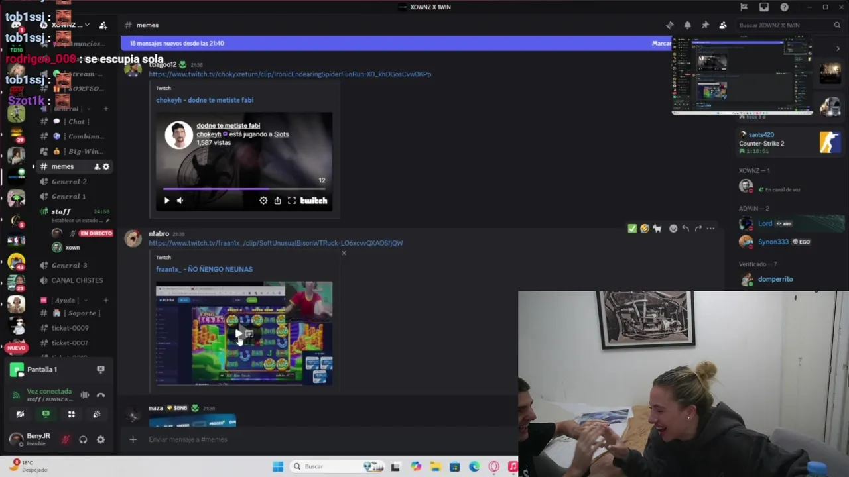Image resolution: width=849 pixels, height=477 pixels.
Task: Stop streaming Pantalla 1
Action: 101,369
